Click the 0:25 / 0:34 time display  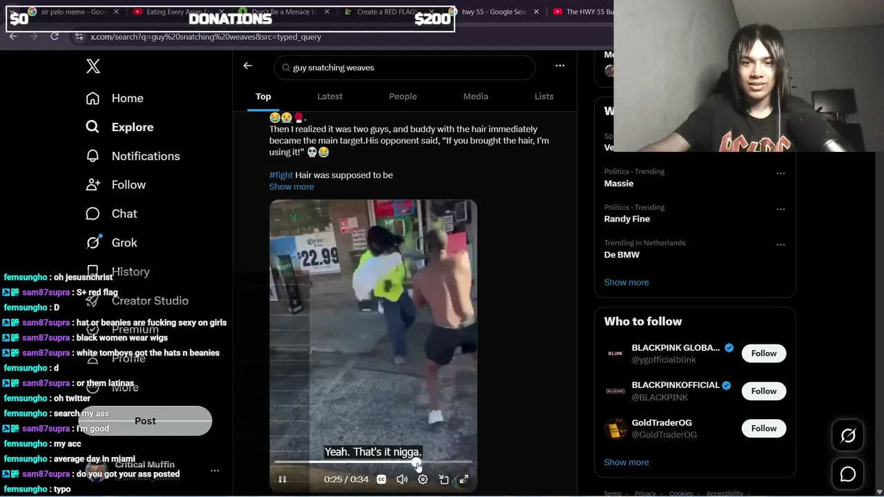point(346,479)
